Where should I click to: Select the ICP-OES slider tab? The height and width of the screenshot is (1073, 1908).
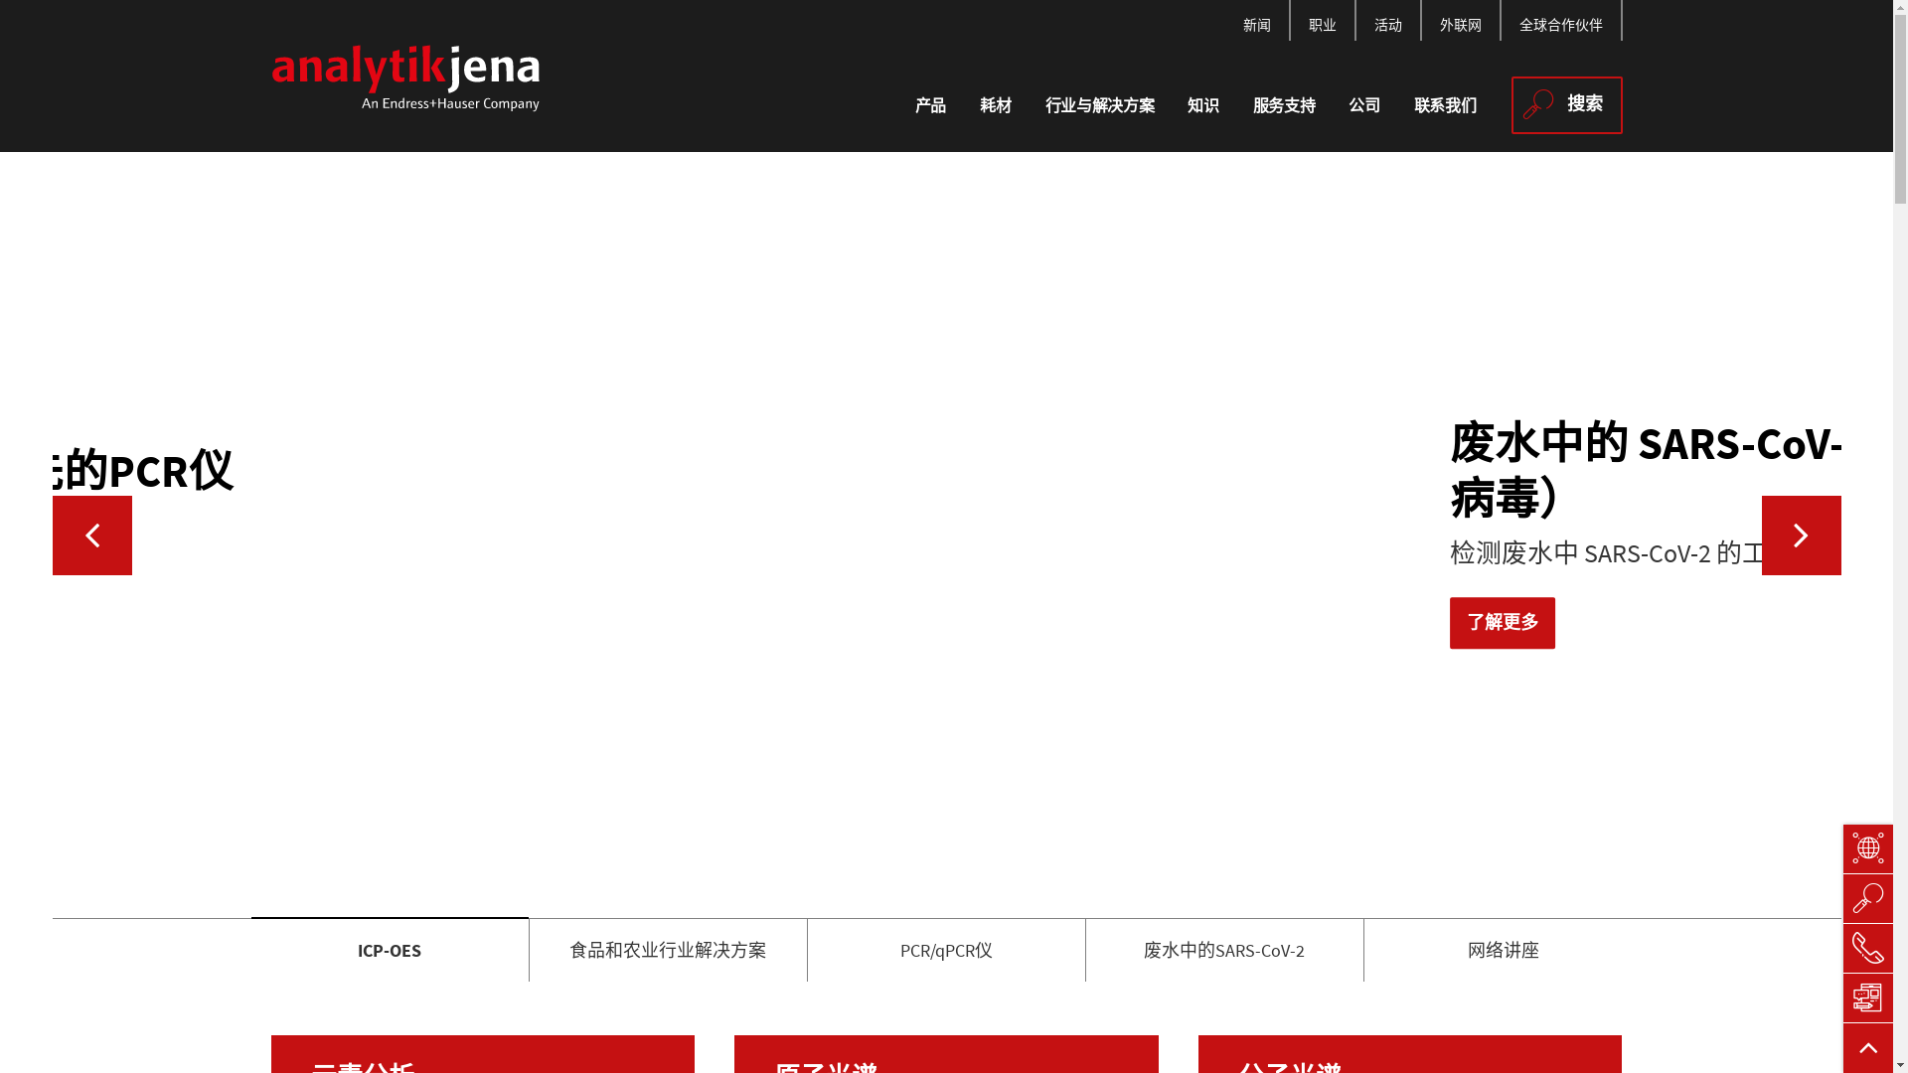[x=390, y=951]
